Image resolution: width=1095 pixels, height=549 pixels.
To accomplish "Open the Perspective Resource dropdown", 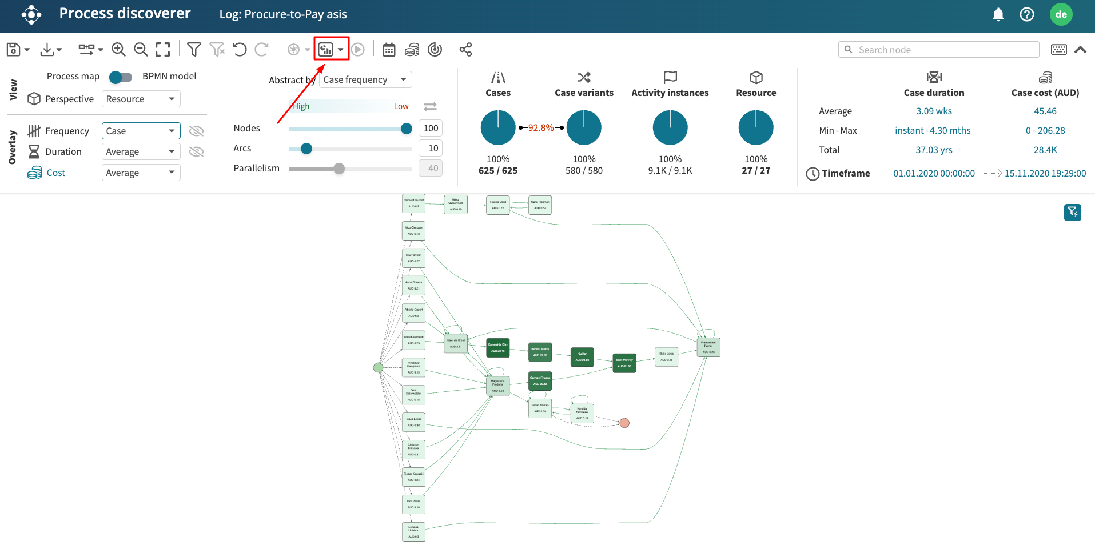I will (x=141, y=99).
